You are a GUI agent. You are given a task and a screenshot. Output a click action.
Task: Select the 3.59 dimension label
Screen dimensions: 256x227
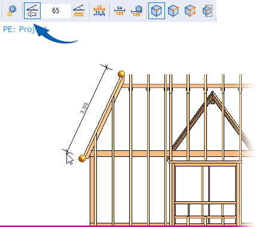pos(84,108)
